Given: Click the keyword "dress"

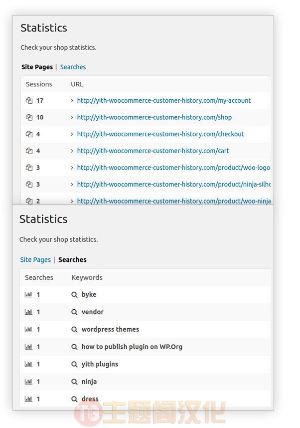Looking at the screenshot, I should pyautogui.click(x=90, y=399).
